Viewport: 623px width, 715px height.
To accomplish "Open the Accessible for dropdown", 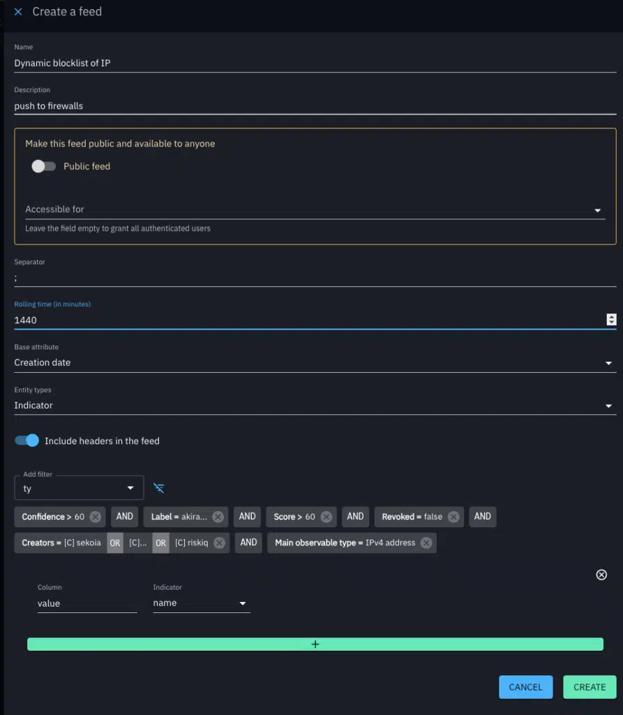I will (598, 210).
